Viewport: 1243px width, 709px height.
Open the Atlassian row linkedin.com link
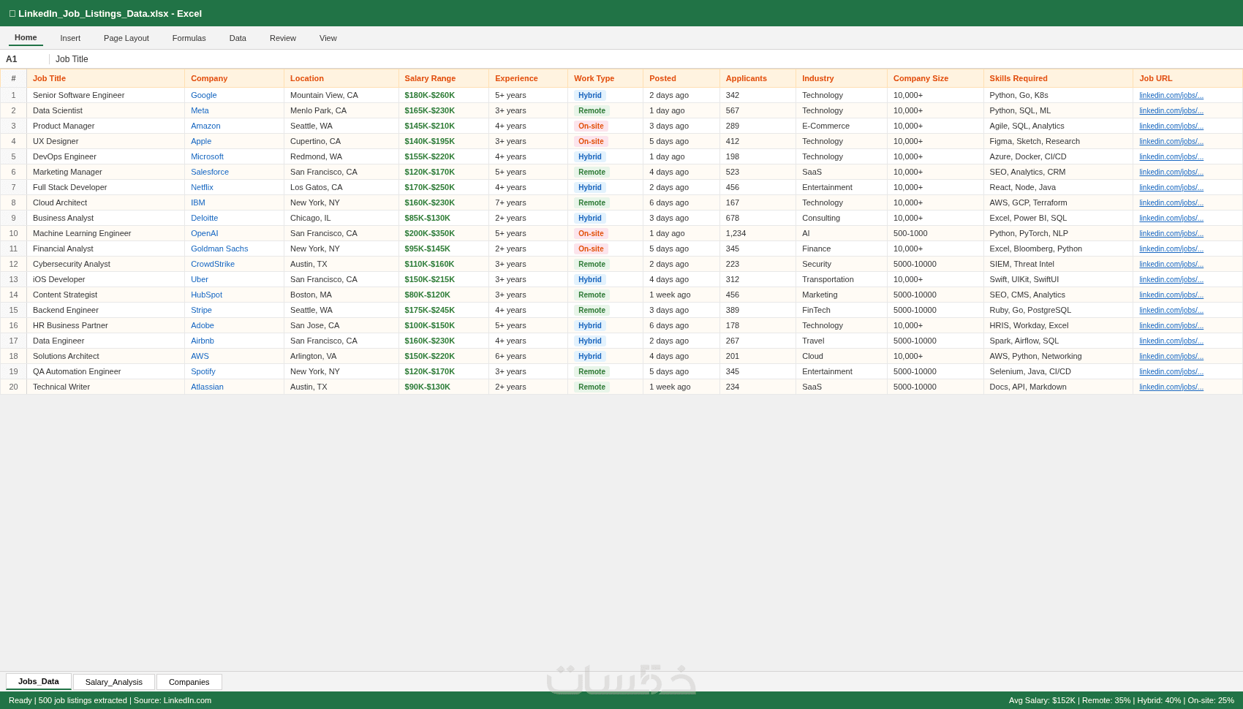[1171, 387]
